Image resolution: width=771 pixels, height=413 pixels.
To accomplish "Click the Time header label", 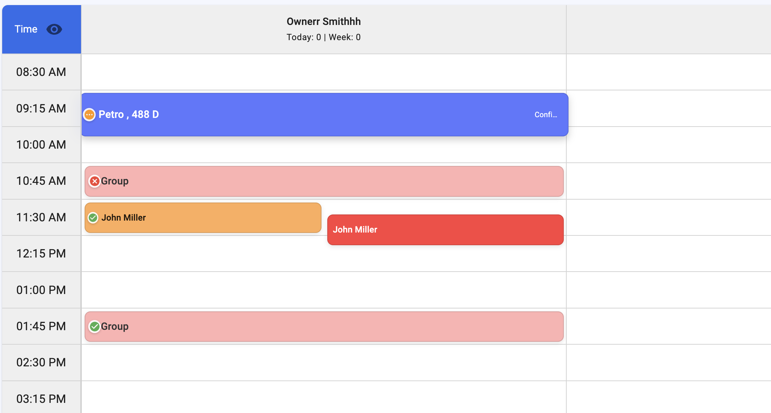I will pyautogui.click(x=26, y=29).
